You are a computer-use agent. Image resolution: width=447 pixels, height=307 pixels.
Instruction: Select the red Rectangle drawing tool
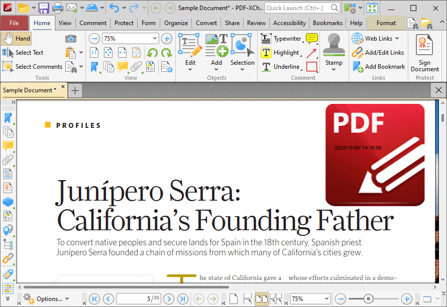pos(311,67)
